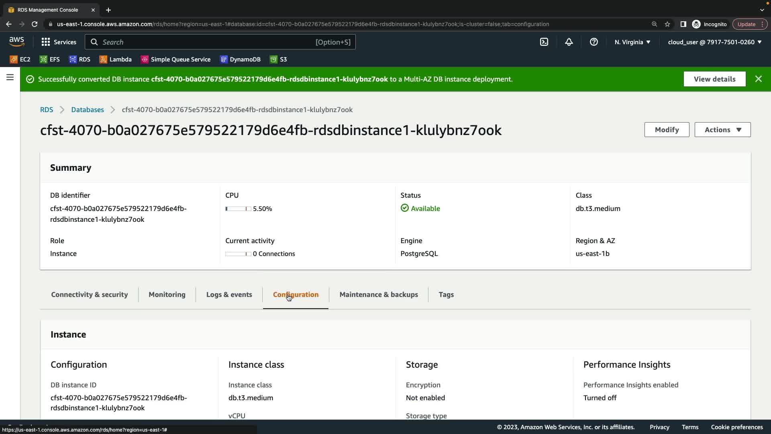This screenshot has height=434, width=771.
Task: Open the notifications bell icon
Action: [x=569, y=42]
